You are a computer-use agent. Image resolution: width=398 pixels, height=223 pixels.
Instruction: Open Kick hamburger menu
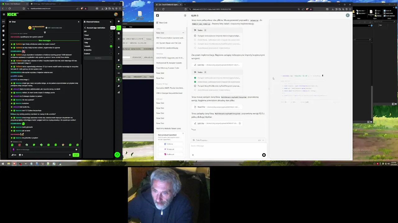point(4,14)
